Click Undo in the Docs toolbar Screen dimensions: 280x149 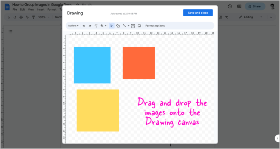pos(9,17)
